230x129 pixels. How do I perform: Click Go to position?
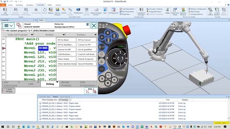87,49
